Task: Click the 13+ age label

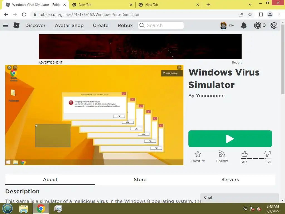Action: tap(231, 25)
